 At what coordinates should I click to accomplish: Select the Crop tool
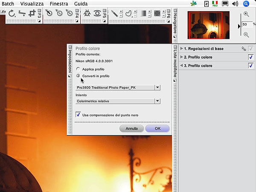pos(32,13)
